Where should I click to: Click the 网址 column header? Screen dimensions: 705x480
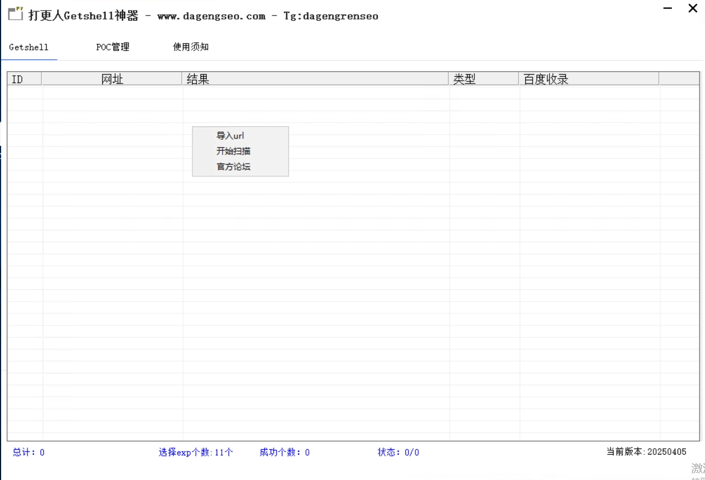pos(112,79)
